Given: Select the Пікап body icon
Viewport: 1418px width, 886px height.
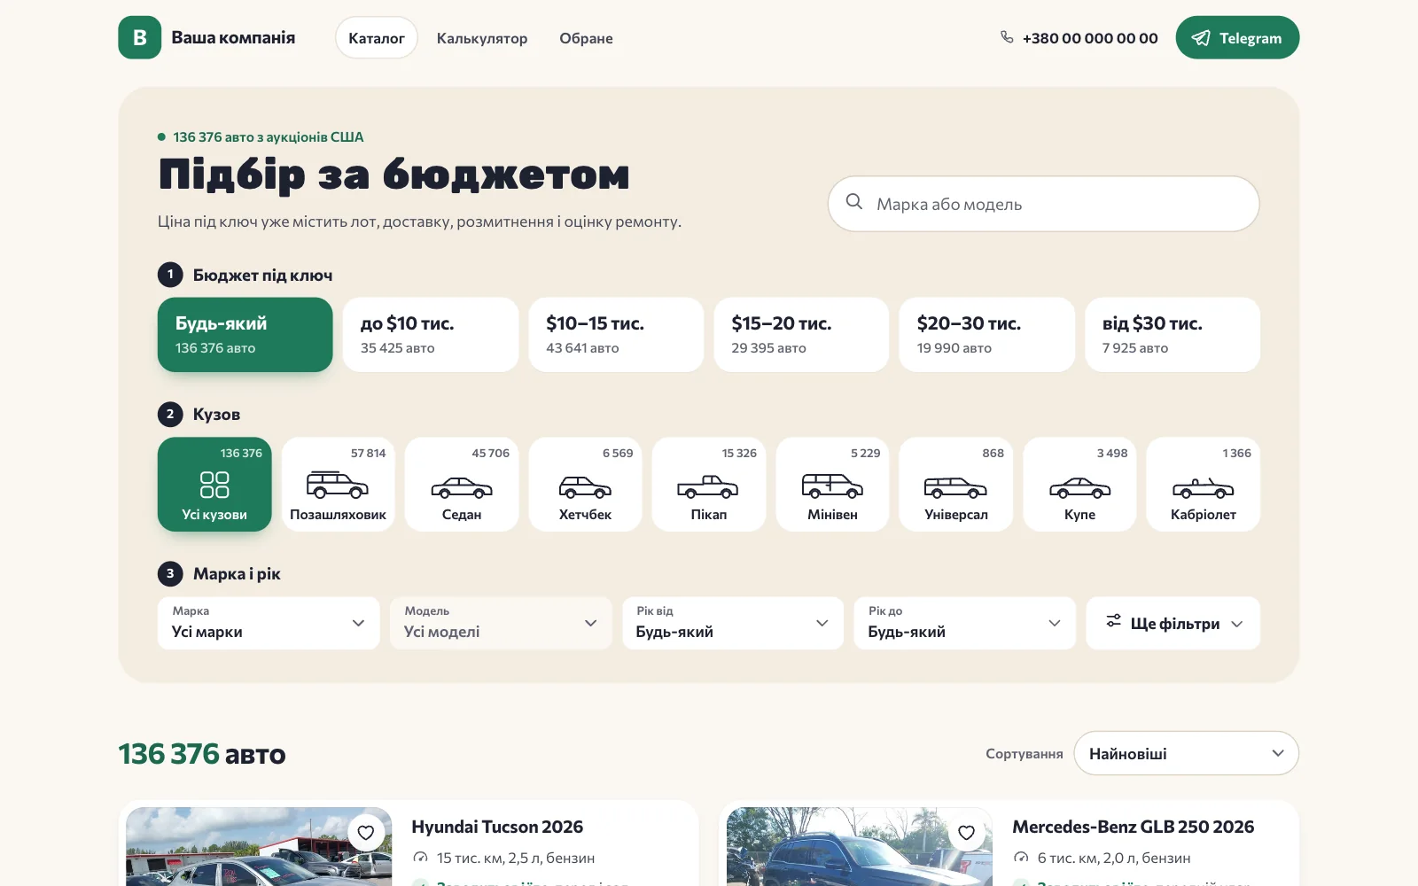Looking at the screenshot, I should (x=708, y=486).
